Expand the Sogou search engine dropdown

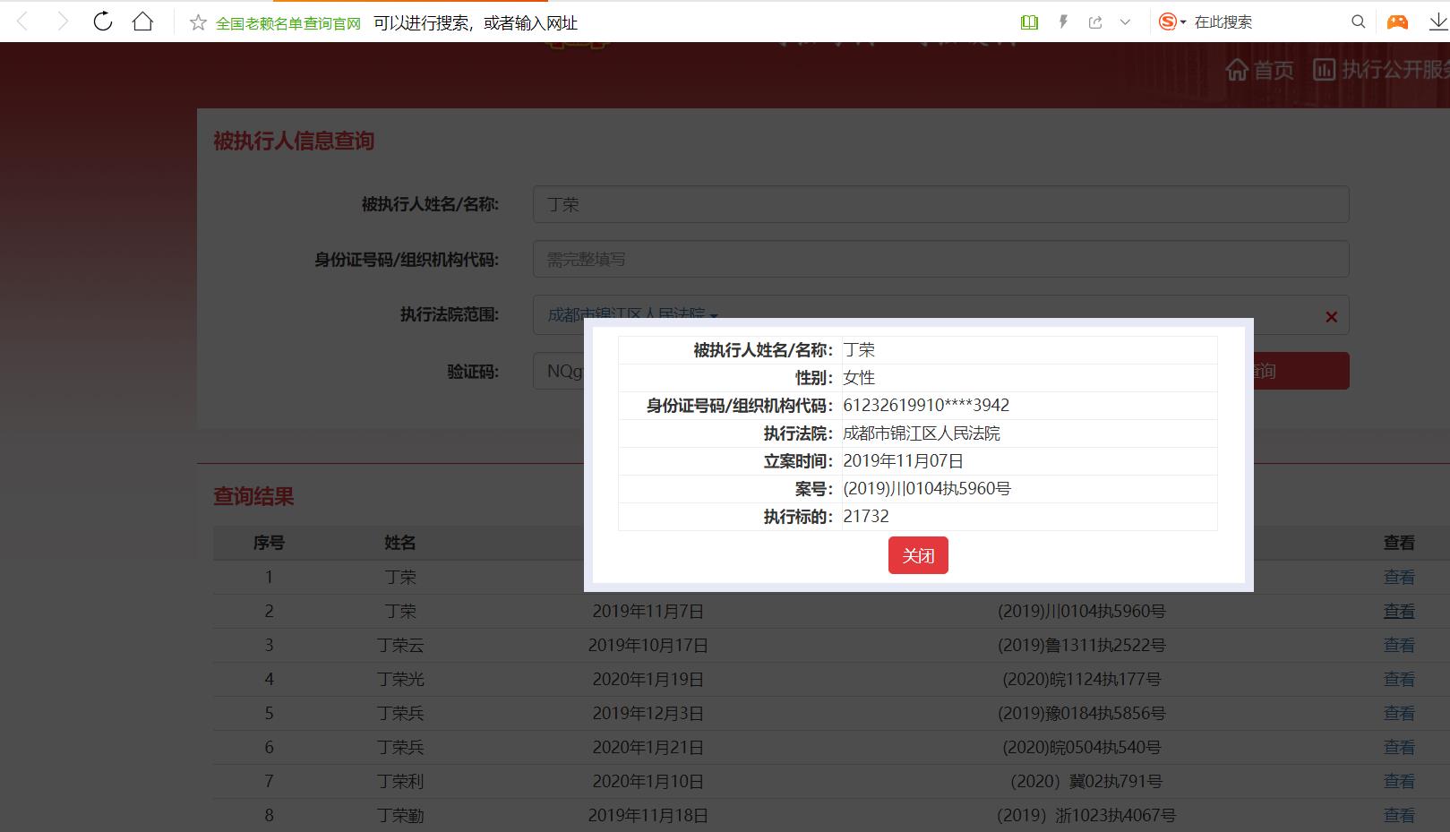point(1183,22)
